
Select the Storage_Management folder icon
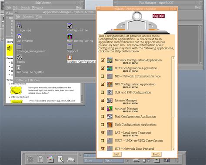tap(19, 47)
